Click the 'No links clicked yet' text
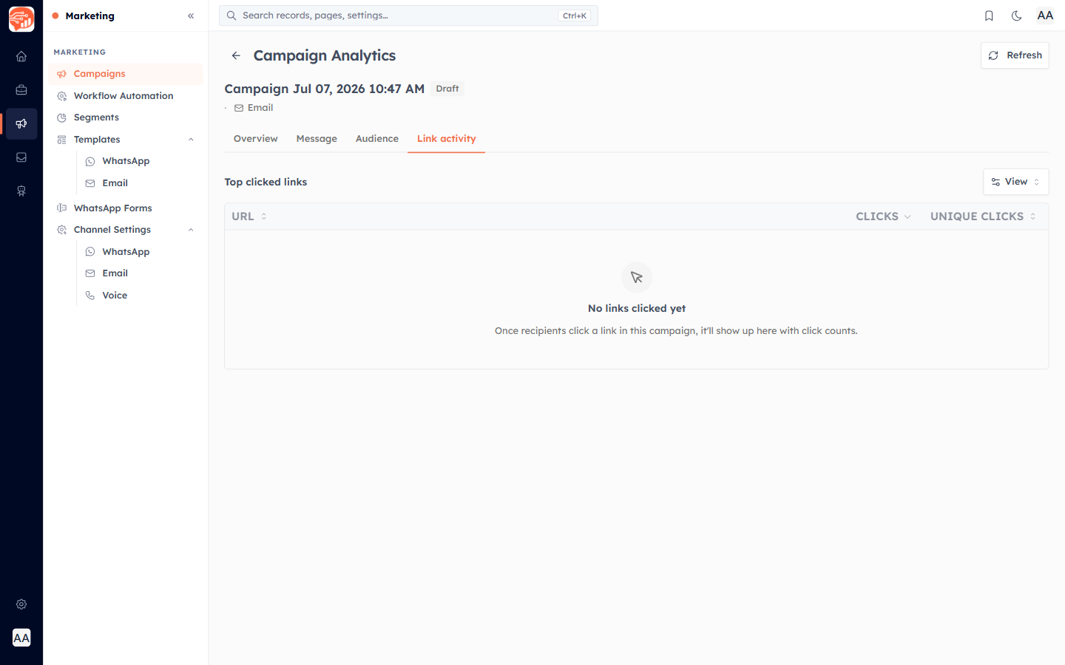1065x665 pixels. pos(637,309)
